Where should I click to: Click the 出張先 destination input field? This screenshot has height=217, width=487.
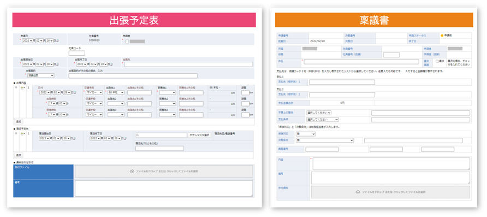[188, 64]
